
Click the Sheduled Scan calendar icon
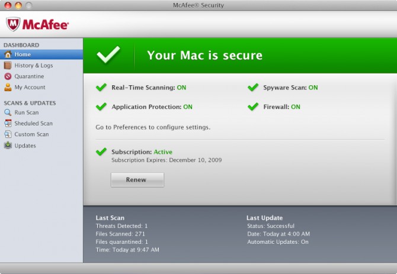tap(8, 123)
